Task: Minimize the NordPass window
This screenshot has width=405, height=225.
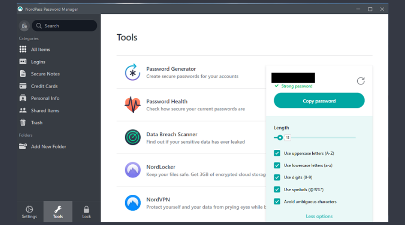Action: coord(358,9)
